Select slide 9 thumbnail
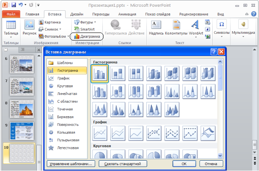Viewport: 259px width, 171px height. [22, 131]
